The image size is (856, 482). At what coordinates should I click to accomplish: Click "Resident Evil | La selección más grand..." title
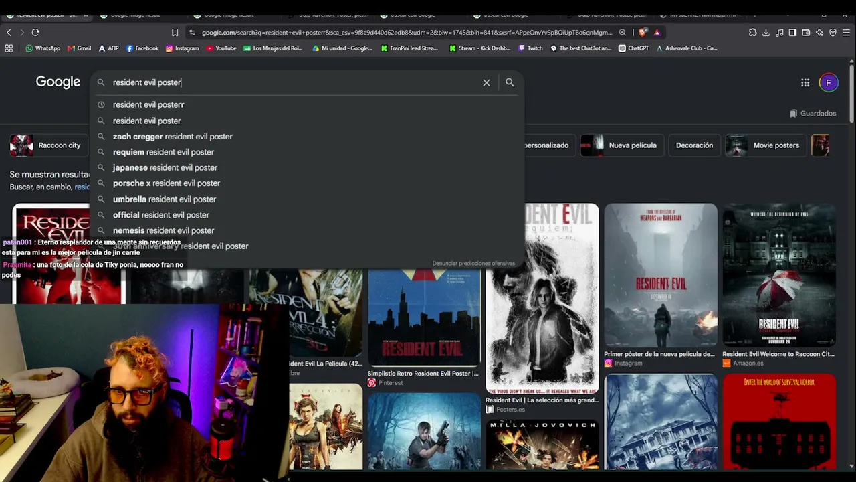click(x=542, y=400)
